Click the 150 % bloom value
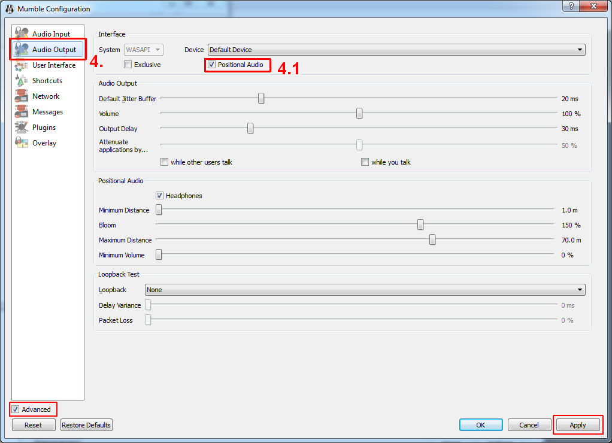Image resolution: width=612 pixels, height=443 pixels. (571, 225)
